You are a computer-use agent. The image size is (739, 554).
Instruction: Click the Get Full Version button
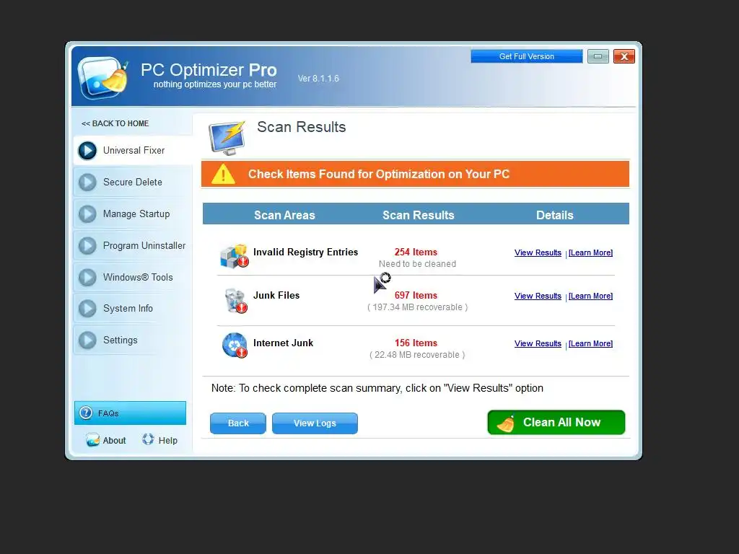pyautogui.click(x=526, y=56)
